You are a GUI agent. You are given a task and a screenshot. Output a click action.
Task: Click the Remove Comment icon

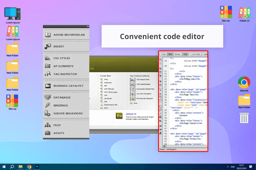point(161,110)
